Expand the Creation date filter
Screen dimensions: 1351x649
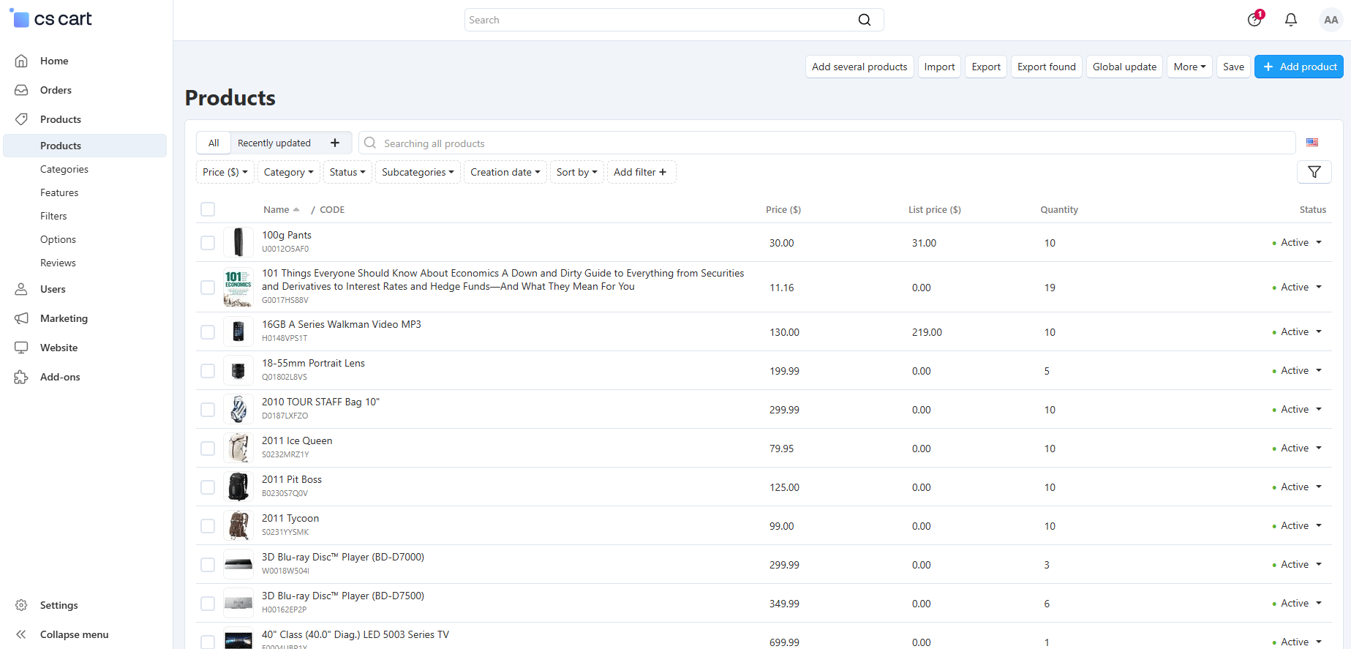click(x=505, y=172)
